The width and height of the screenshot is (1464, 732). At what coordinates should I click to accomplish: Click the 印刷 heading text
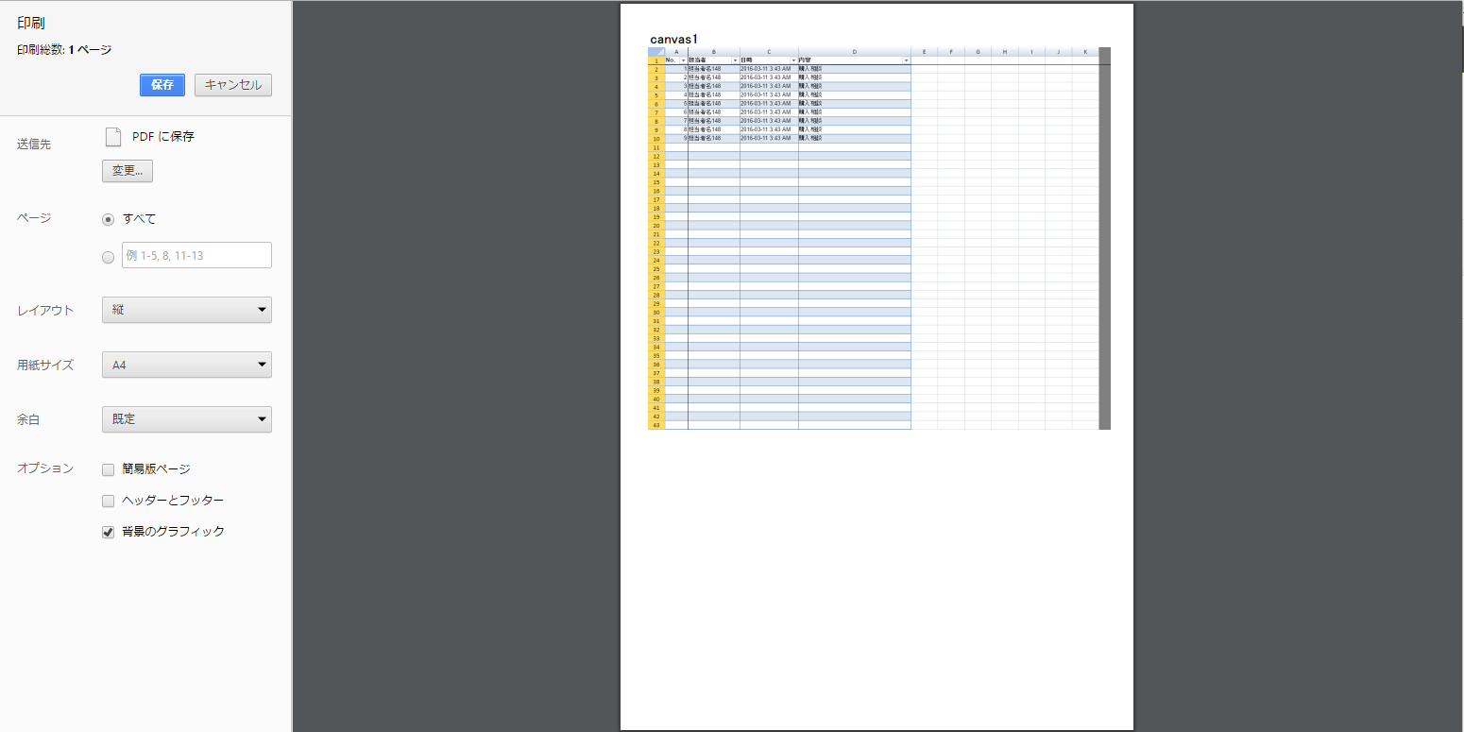pos(30,22)
